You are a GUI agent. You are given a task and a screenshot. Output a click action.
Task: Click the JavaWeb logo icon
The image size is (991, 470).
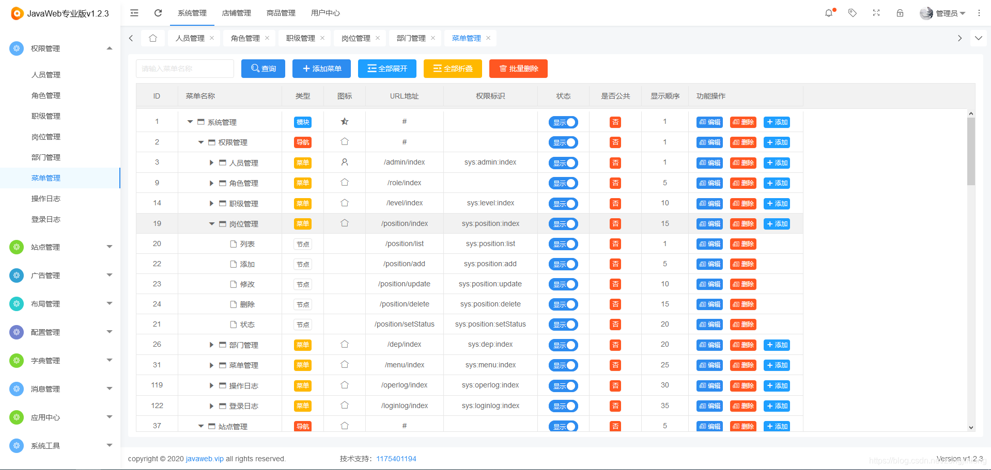tap(17, 13)
